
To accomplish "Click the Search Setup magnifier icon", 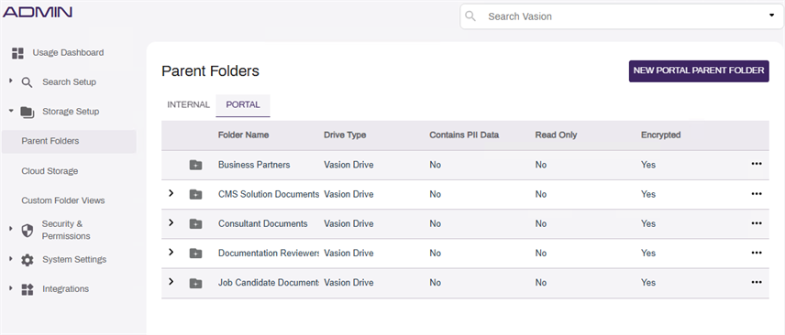I will [x=27, y=82].
